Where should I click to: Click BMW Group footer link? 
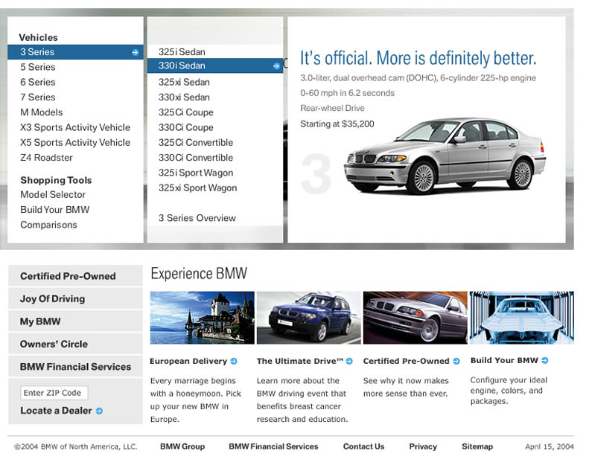click(x=182, y=446)
